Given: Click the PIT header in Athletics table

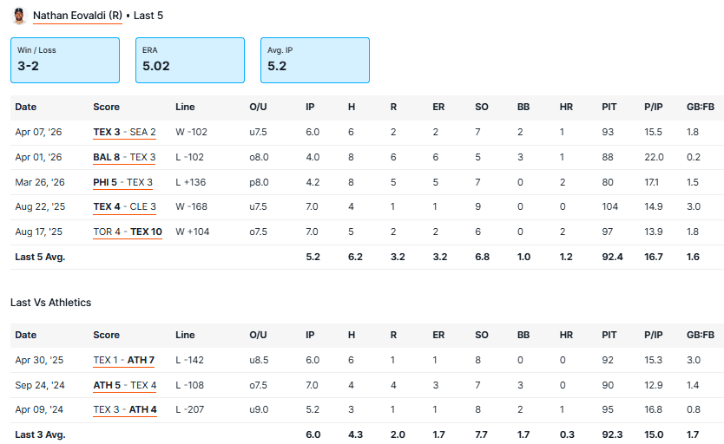Looking at the screenshot, I should point(609,335).
